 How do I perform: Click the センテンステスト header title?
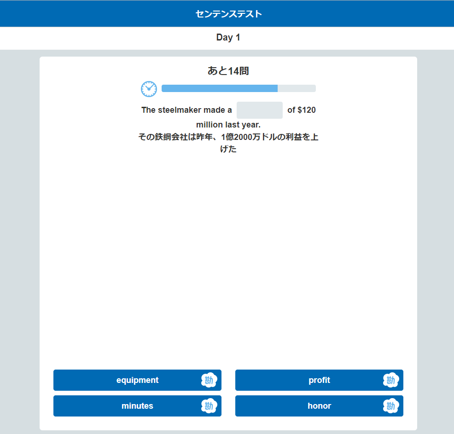tap(228, 14)
